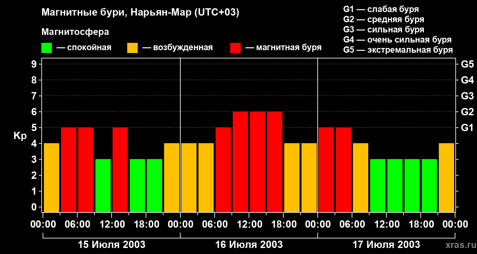The image size is (477, 254).
Task: Click the final yellow bar ending 17 Июля
Action: [x=446, y=177]
